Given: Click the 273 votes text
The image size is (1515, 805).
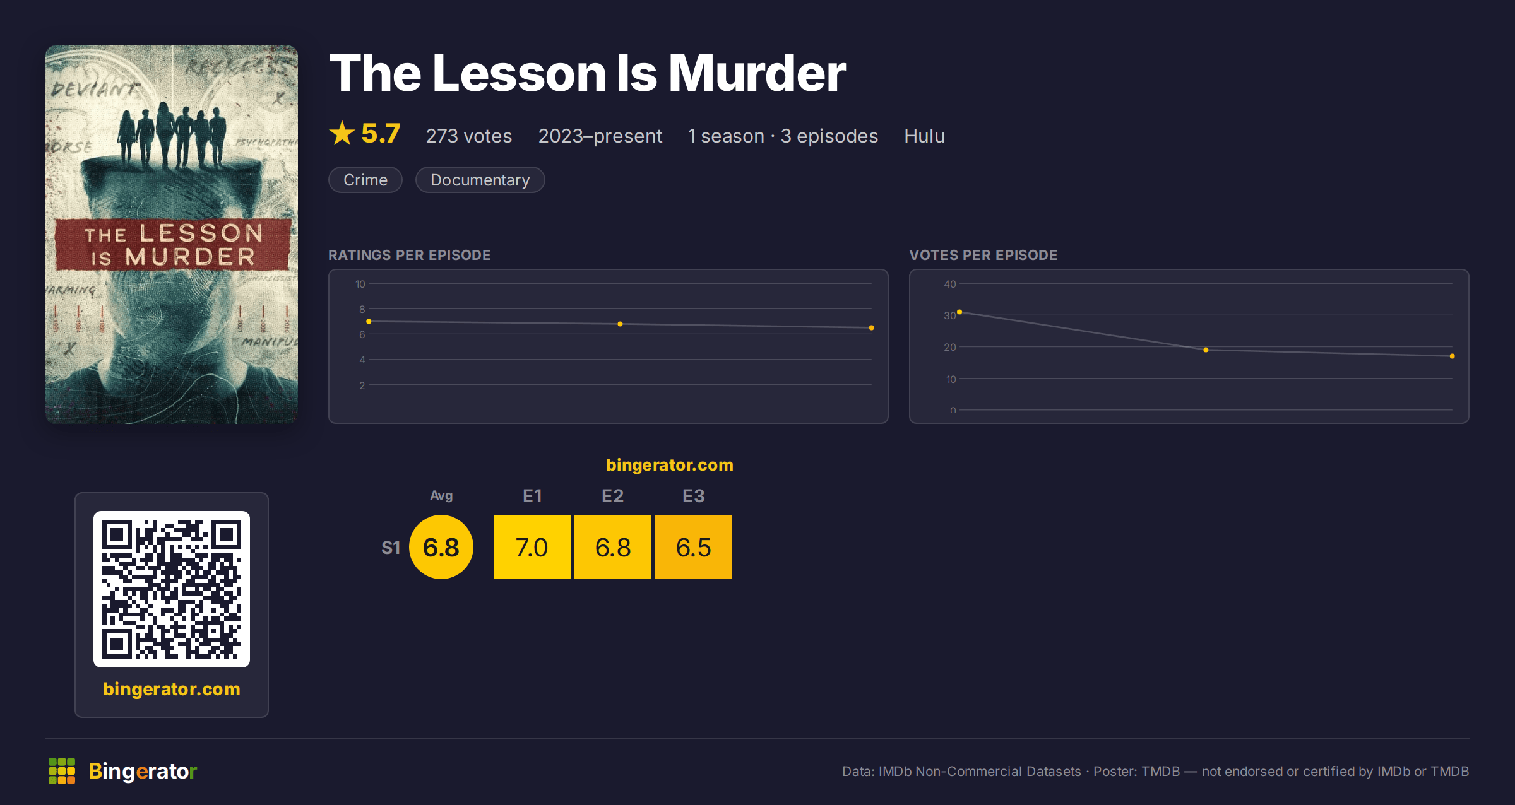Looking at the screenshot, I should (469, 136).
